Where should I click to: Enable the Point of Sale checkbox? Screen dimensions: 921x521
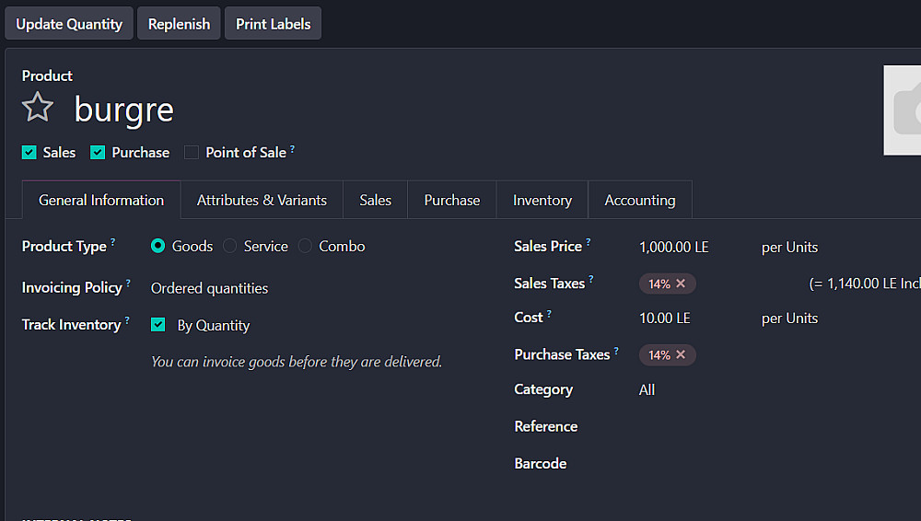pos(192,153)
